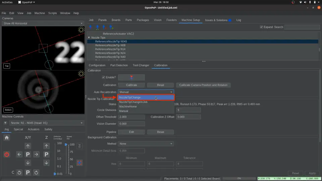Image resolution: width=322 pixels, height=181 pixels.
Task: Park the Z axis with the P button
Action: click(47, 155)
